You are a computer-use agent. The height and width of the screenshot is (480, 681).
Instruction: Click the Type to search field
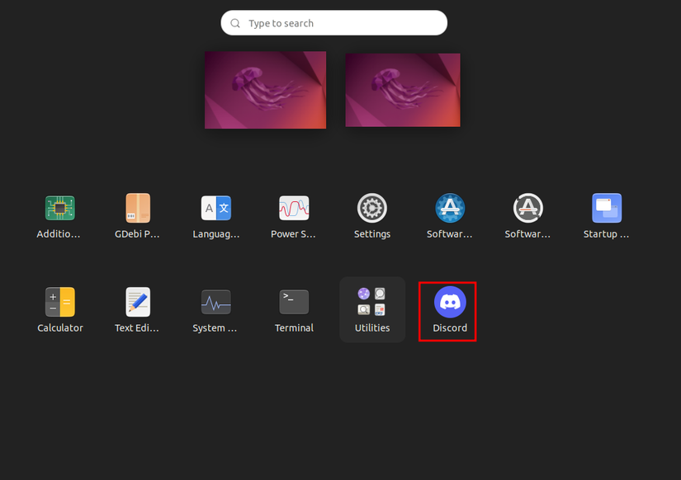333,22
